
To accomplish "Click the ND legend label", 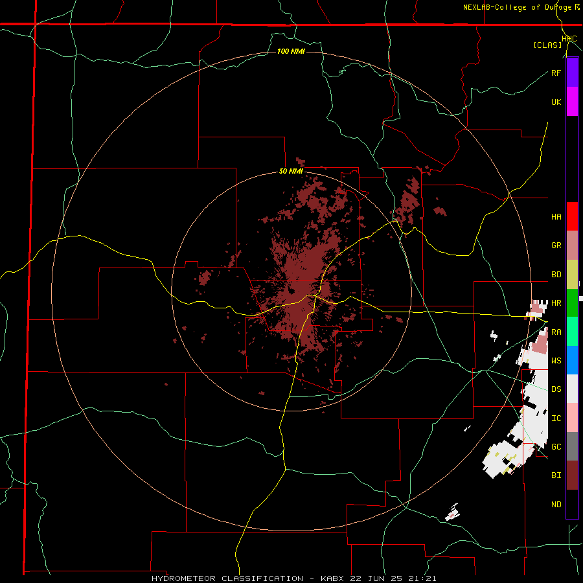I will pos(556,505).
